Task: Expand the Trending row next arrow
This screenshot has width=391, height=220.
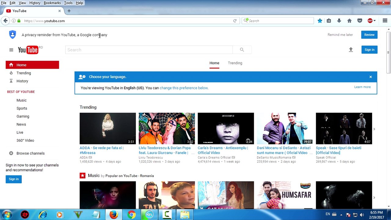Action: click(374, 129)
